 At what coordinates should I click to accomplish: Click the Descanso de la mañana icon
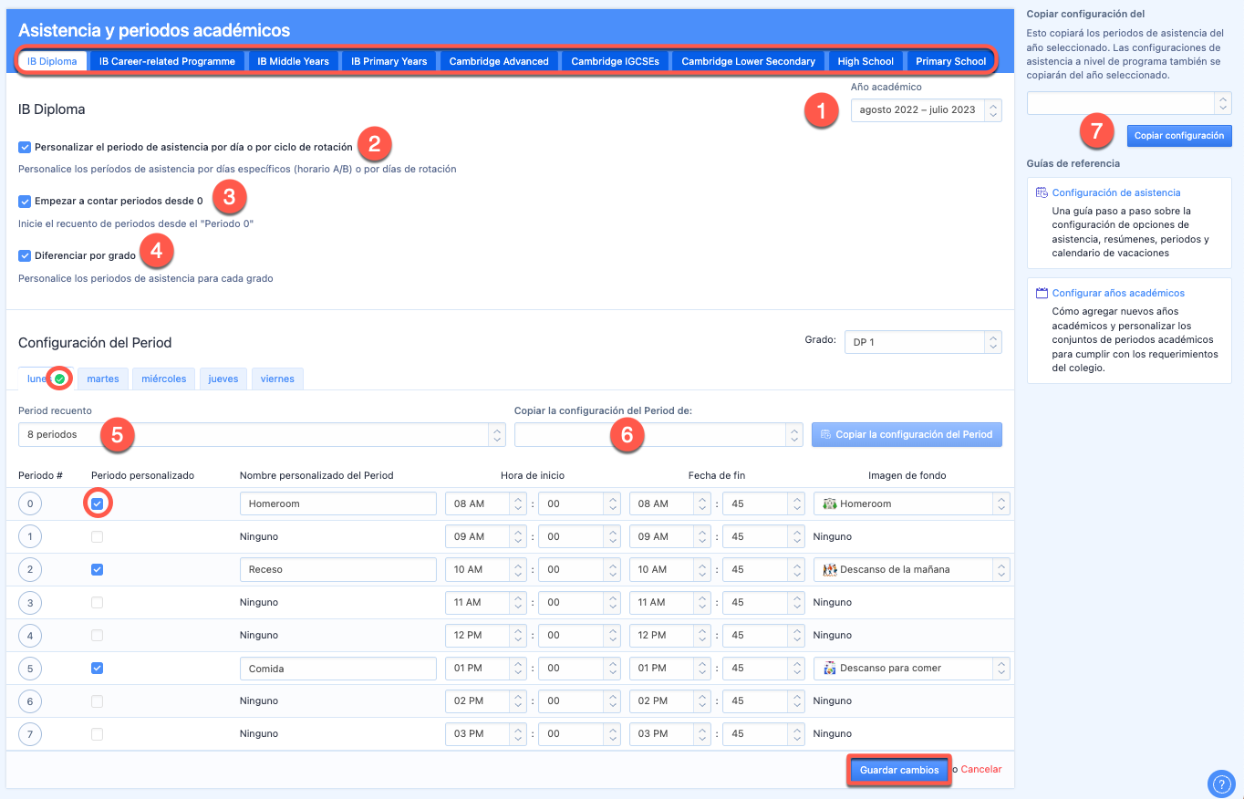pyautogui.click(x=829, y=569)
